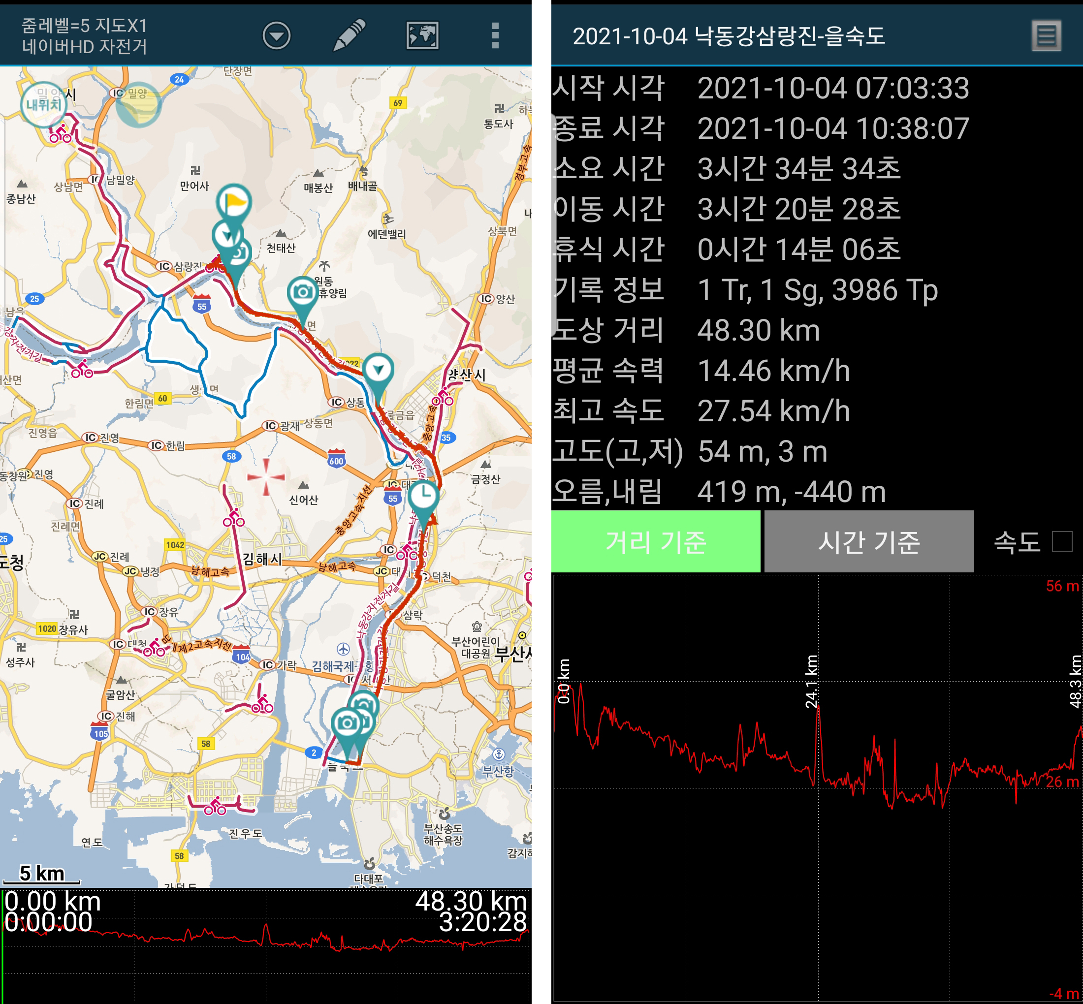Click the 줌레벨=5 지도X1 map info text

pos(84,26)
